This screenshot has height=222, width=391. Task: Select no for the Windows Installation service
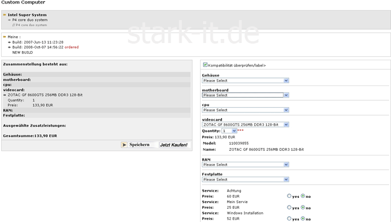coord(302,219)
